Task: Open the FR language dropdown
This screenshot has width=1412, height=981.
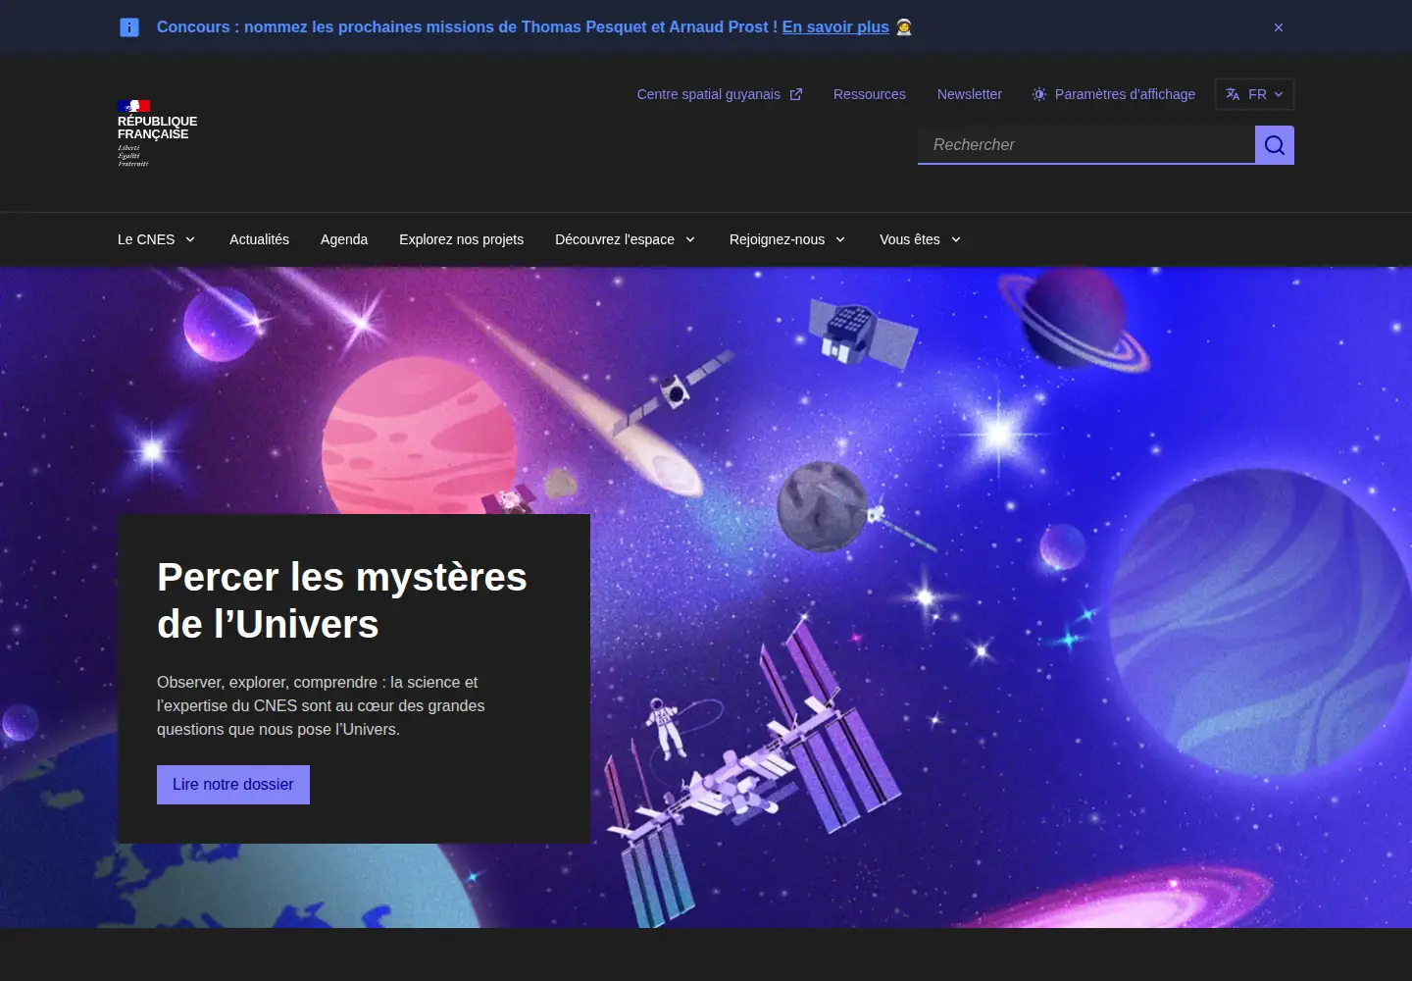Action: coord(1255,94)
